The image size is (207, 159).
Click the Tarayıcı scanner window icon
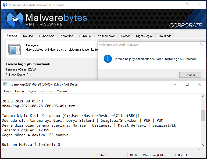click(x=15, y=49)
